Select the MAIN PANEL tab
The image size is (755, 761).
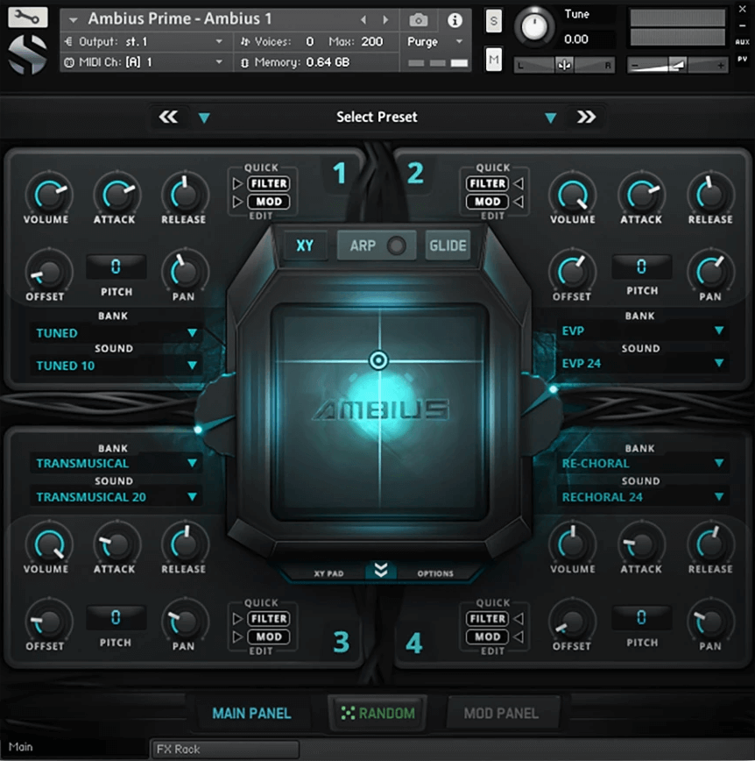252,713
